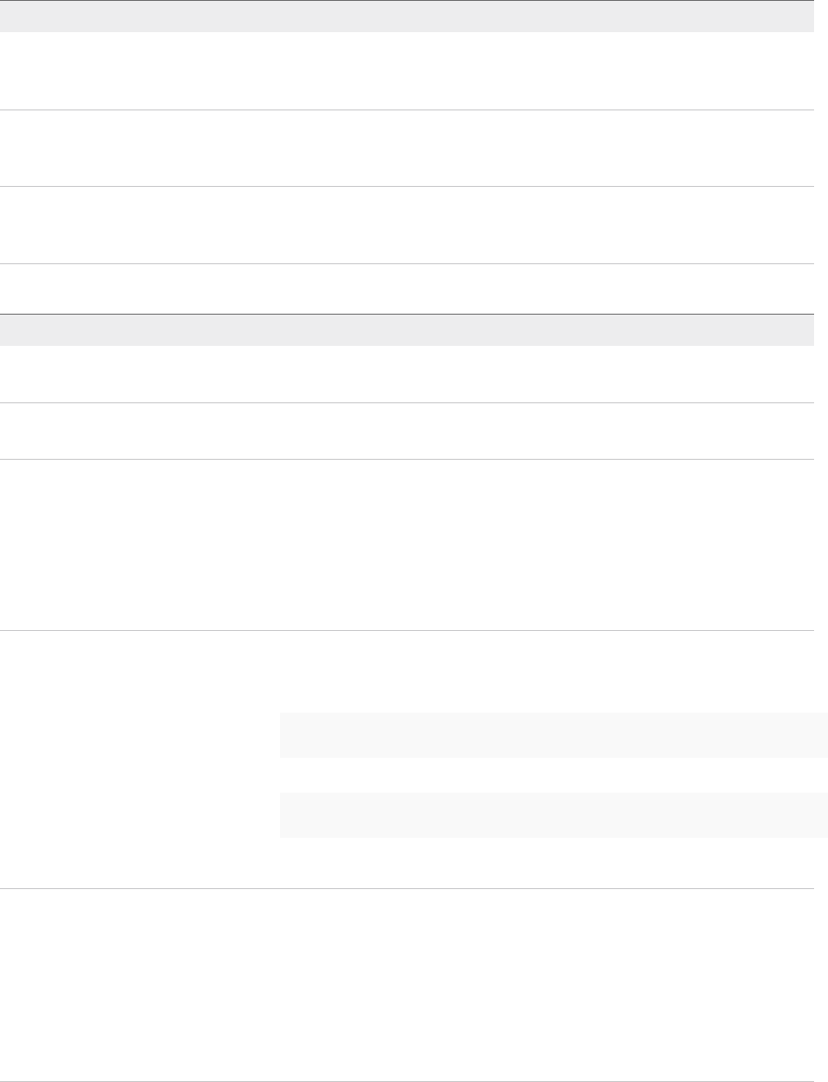Click the tall third row of second table
This screenshot has width=828, height=1082.
[x=407, y=545]
